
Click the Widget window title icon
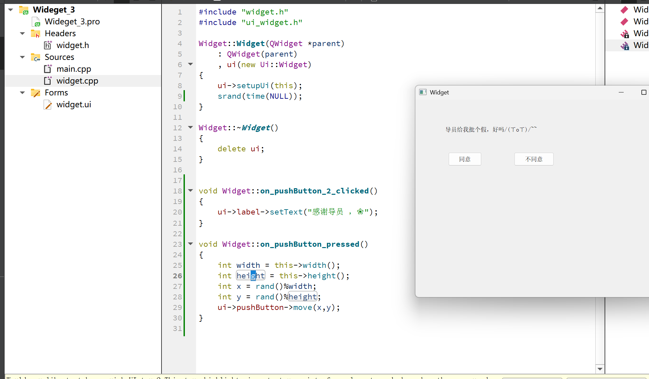click(x=423, y=92)
